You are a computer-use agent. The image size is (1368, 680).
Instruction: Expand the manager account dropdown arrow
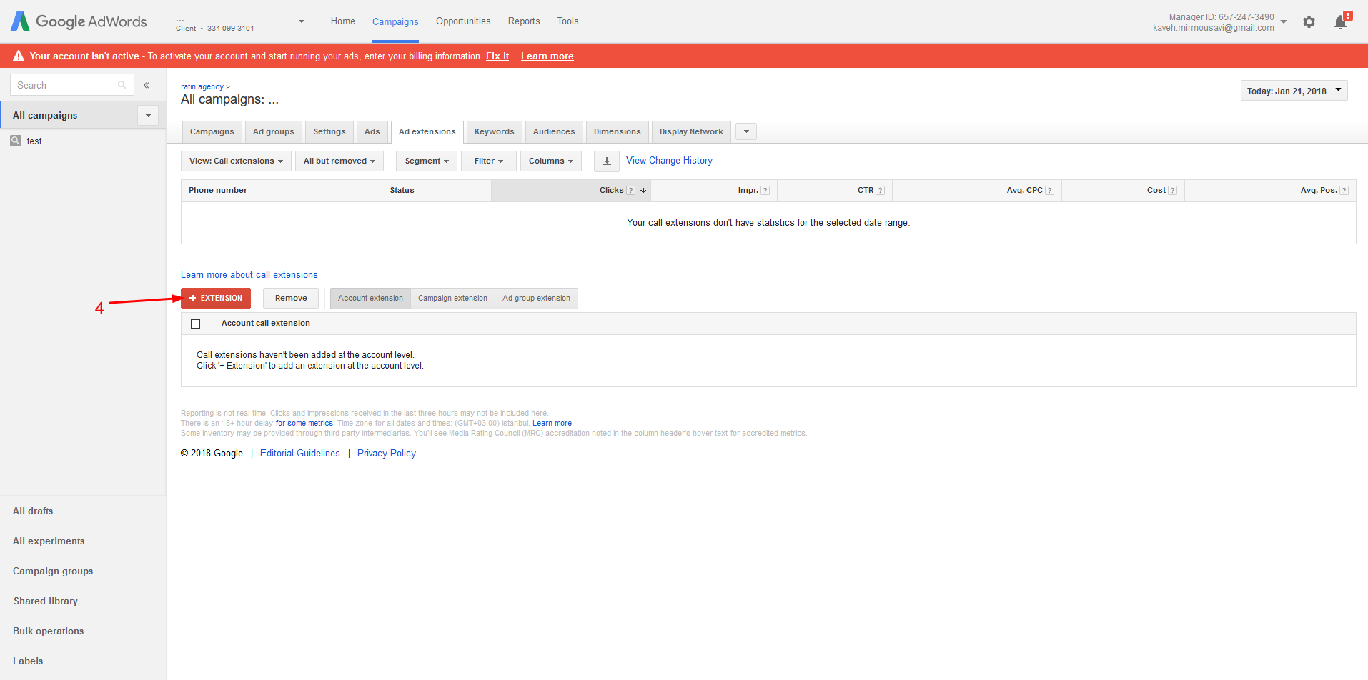[x=1284, y=22]
